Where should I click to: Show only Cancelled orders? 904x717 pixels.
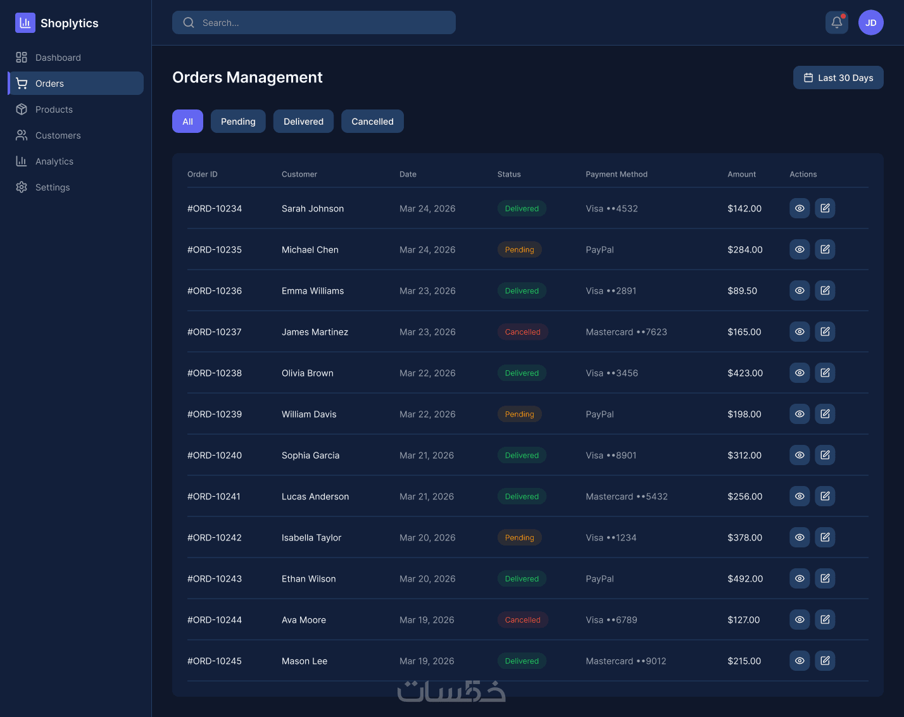coord(372,122)
